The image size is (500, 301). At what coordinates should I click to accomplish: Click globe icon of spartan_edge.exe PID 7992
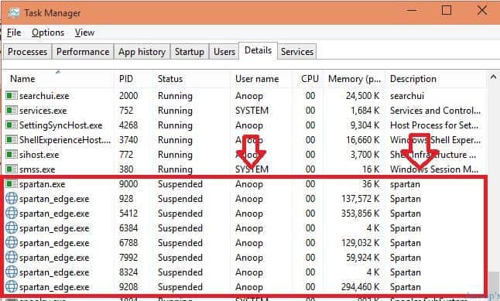[x=12, y=257]
